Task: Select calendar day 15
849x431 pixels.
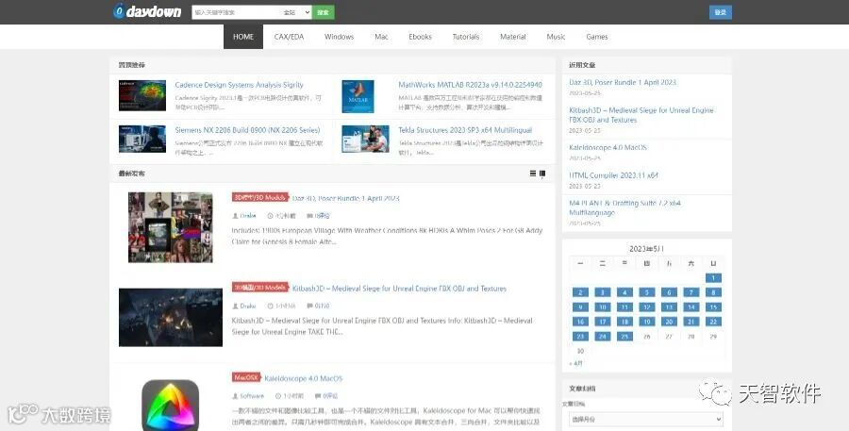Action: [713, 307]
